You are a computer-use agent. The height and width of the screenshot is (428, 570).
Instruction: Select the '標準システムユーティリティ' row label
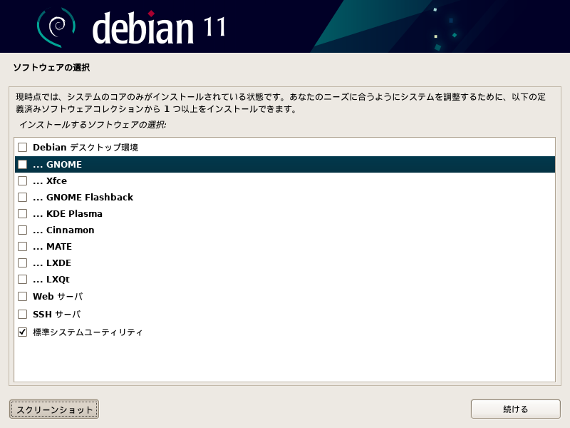(88, 332)
